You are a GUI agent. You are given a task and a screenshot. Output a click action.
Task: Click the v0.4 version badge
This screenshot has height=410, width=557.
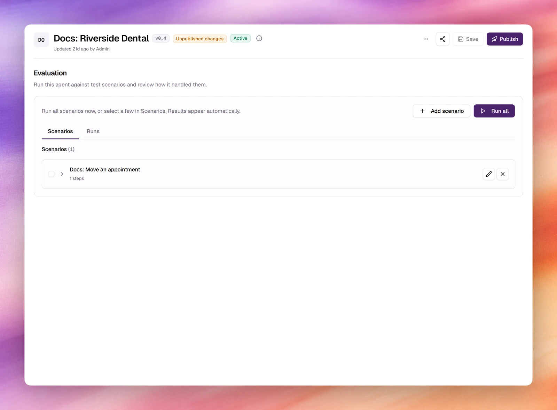coord(161,38)
